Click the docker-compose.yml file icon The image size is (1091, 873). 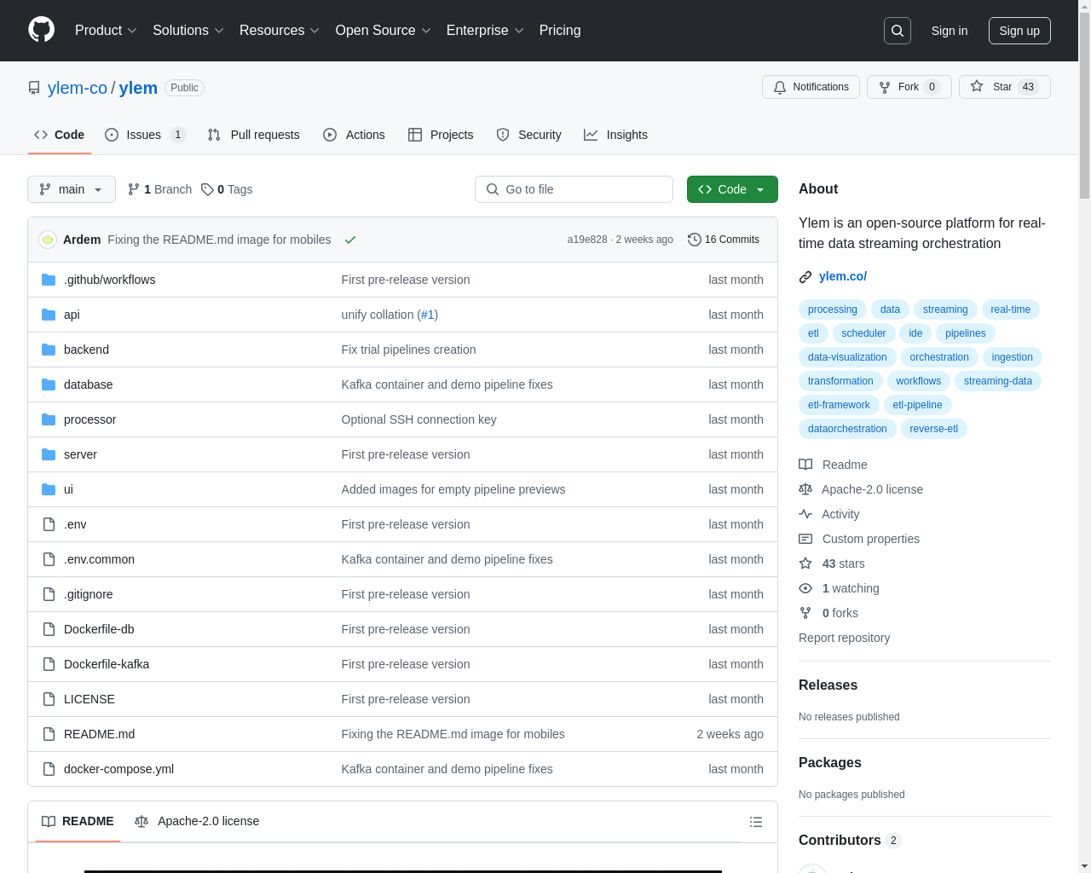[49, 769]
